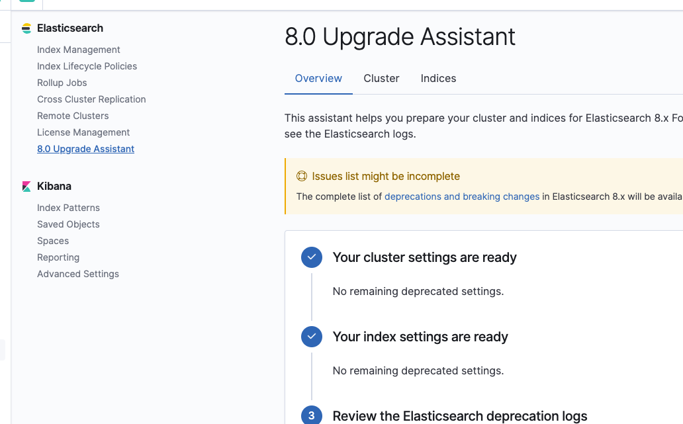Click the index settings checkmark step icon
This screenshot has height=424, width=683.
coord(312,337)
